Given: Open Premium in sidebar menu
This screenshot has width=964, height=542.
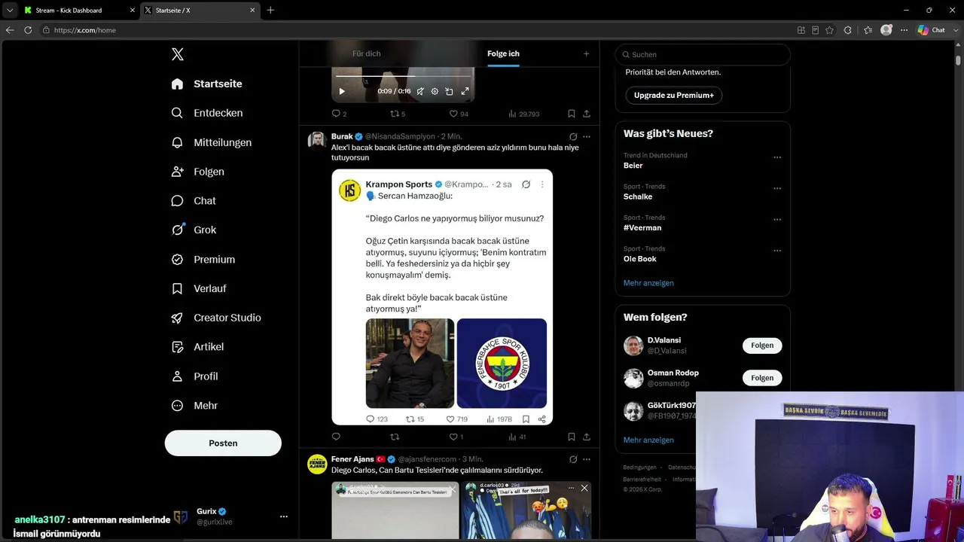Looking at the screenshot, I should pos(203,259).
